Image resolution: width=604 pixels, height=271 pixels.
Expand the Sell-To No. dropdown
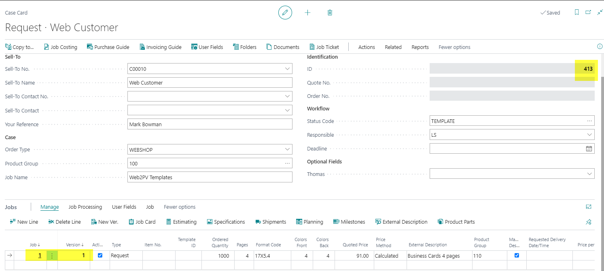pyautogui.click(x=287, y=69)
